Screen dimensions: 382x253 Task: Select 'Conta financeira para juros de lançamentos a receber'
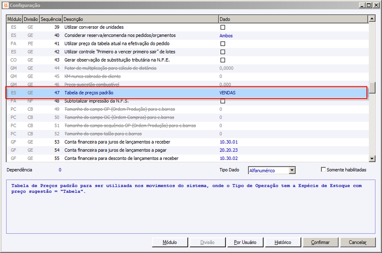click(186, 142)
